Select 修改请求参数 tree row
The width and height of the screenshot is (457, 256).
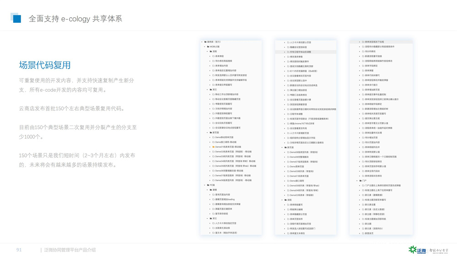(x=296, y=57)
